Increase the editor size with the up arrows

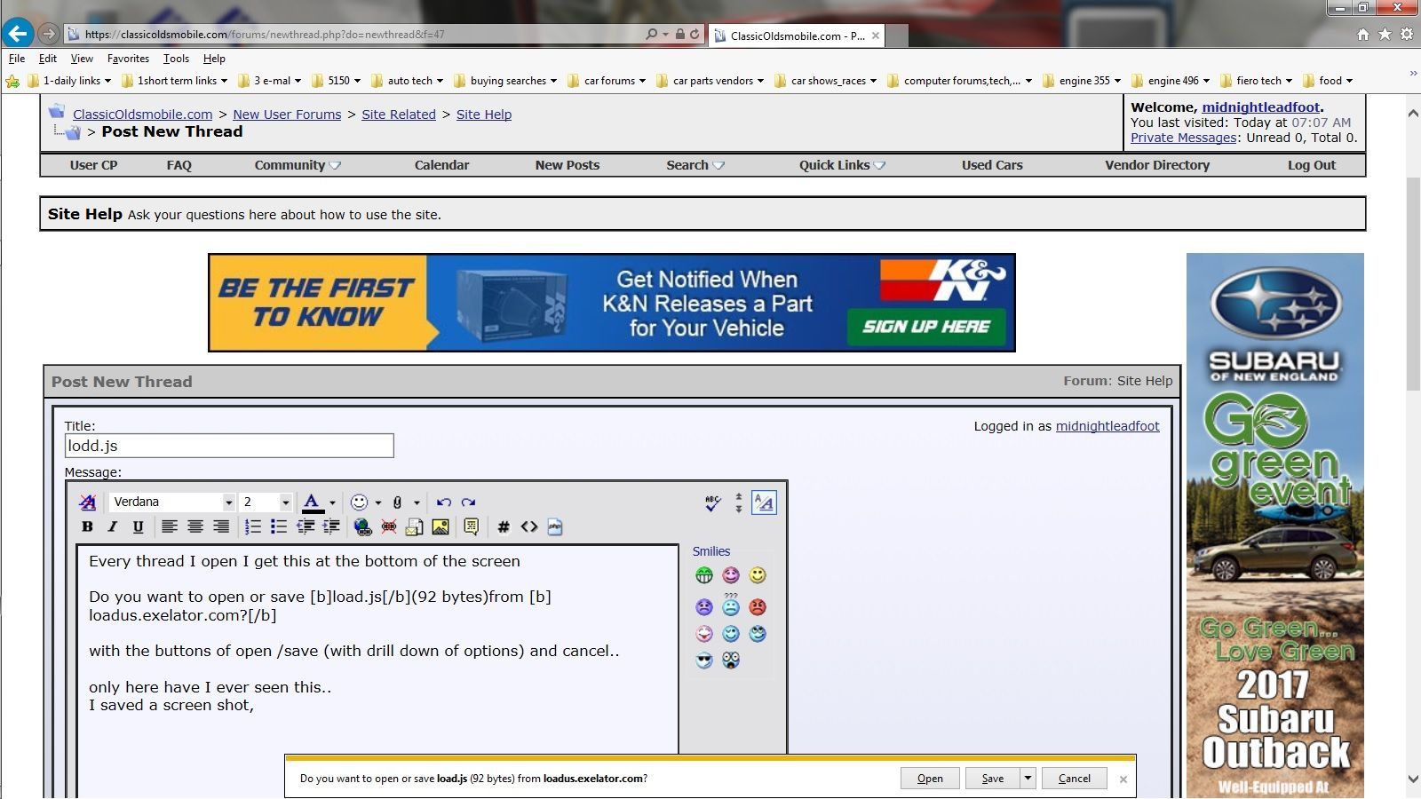tap(738, 497)
